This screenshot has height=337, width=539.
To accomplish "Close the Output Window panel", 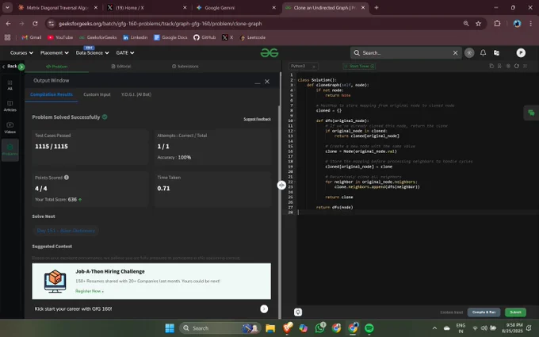I will point(267,82).
